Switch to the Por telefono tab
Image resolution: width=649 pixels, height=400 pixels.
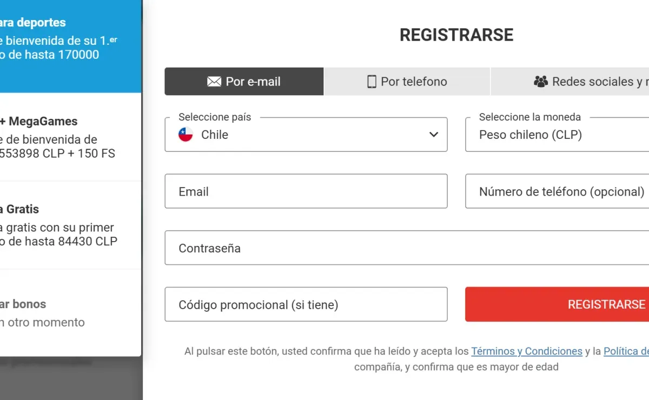[407, 81]
